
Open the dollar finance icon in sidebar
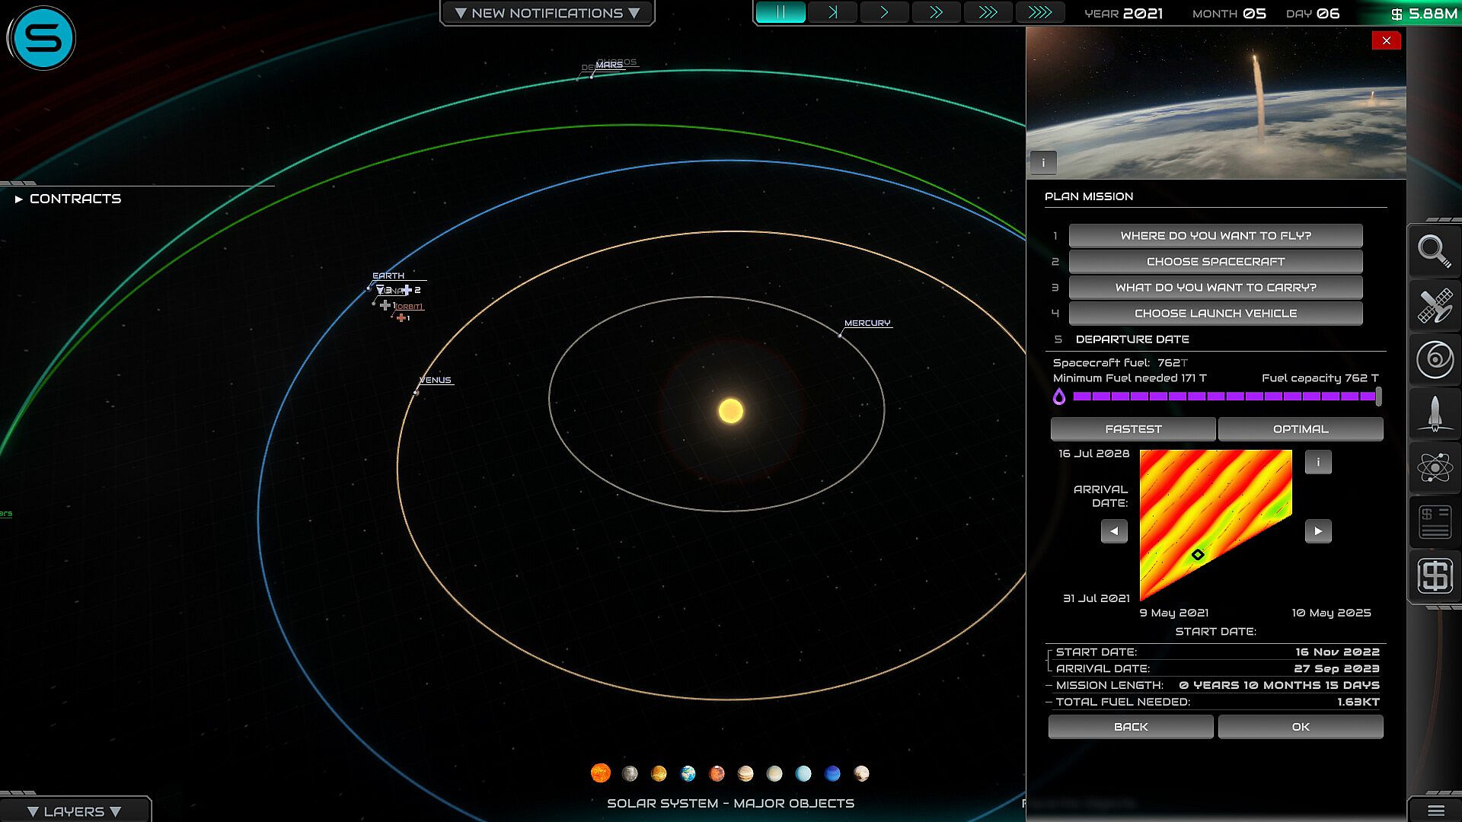[x=1435, y=576]
